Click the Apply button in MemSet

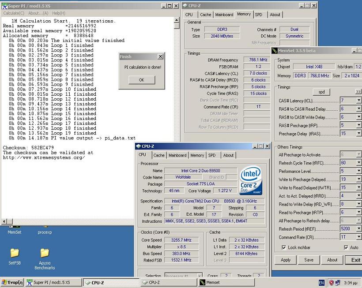tap(286, 260)
